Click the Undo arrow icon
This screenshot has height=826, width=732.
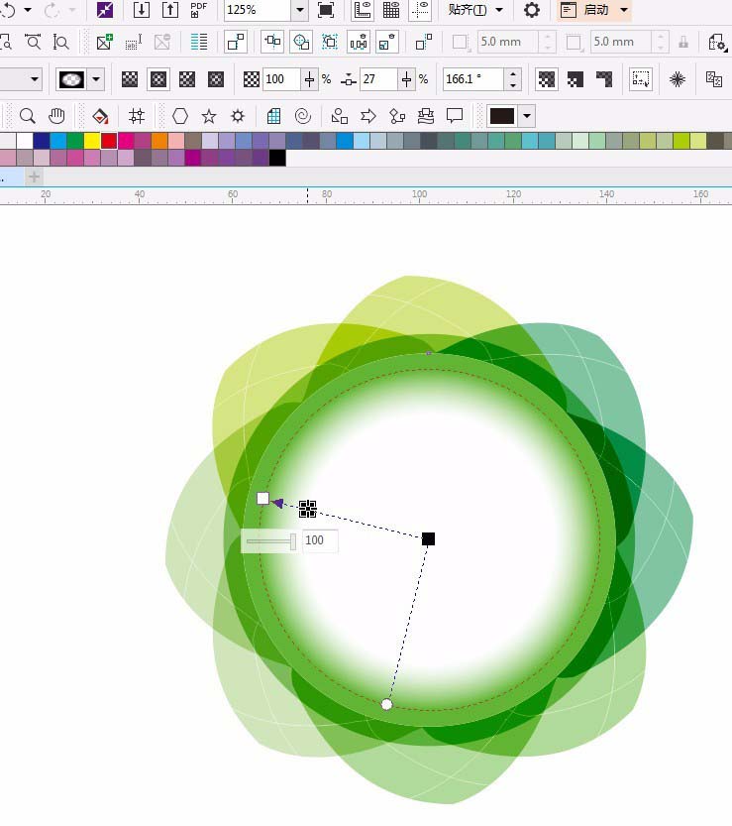[x=7, y=10]
